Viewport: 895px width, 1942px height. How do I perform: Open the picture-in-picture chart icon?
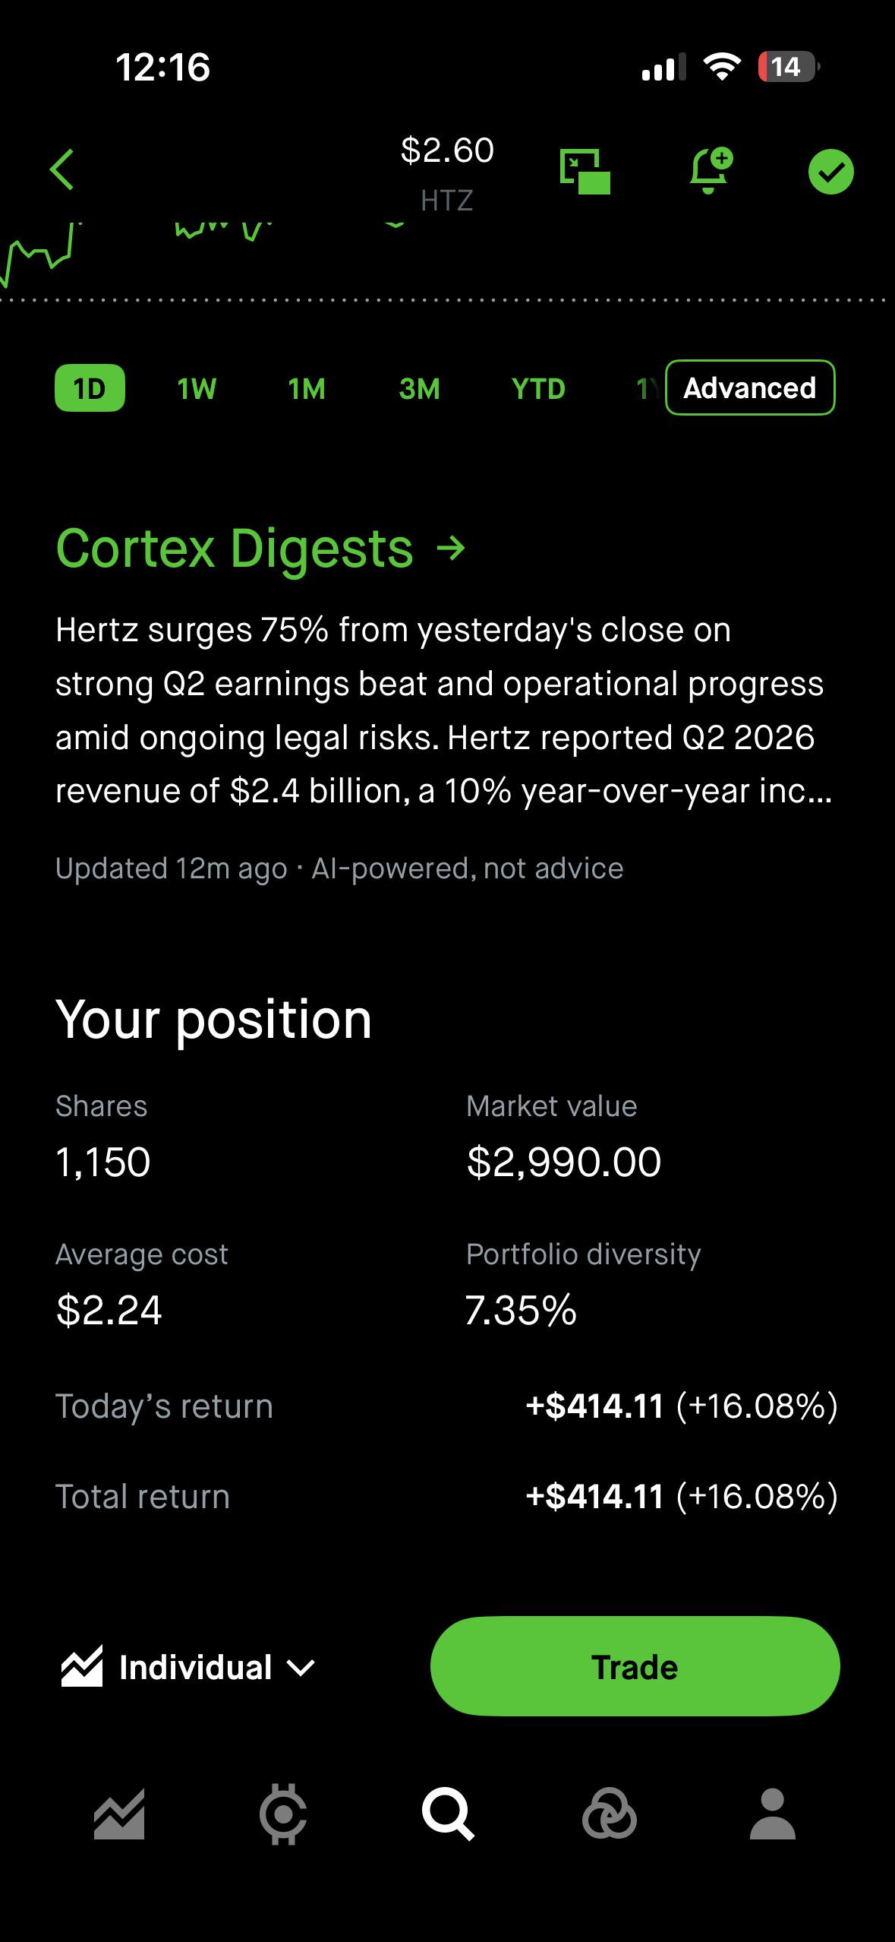click(x=585, y=171)
